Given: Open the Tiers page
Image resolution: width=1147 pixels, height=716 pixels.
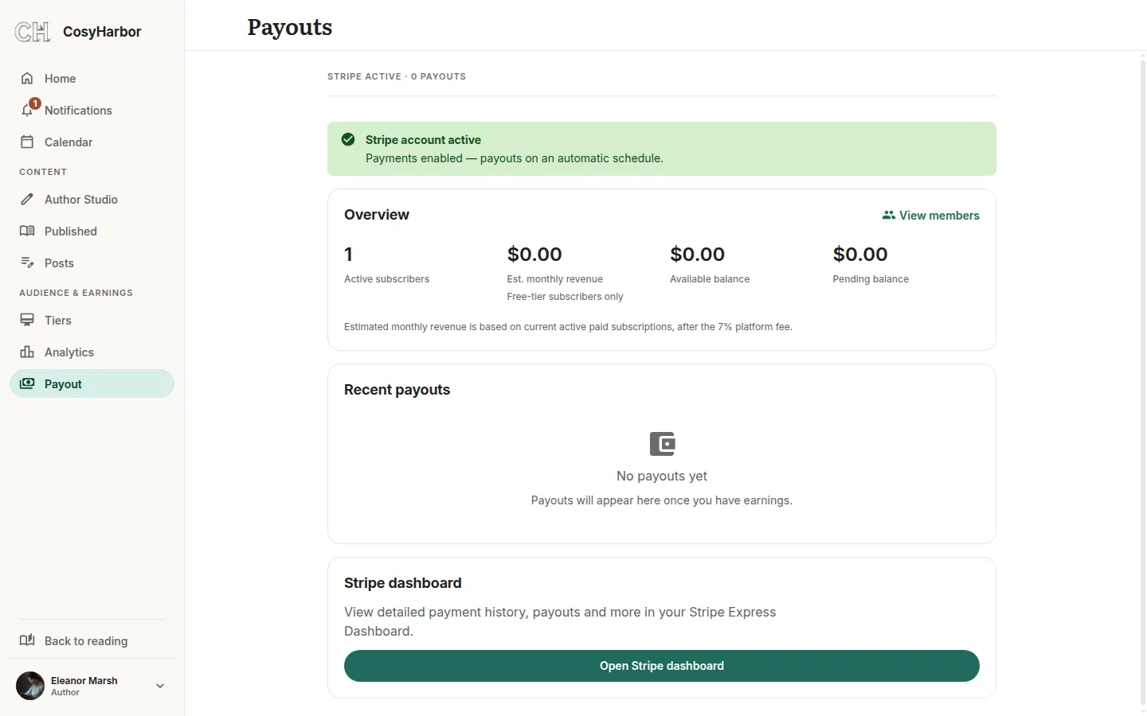Looking at the screenshot, I should click(x=92, y=320).
